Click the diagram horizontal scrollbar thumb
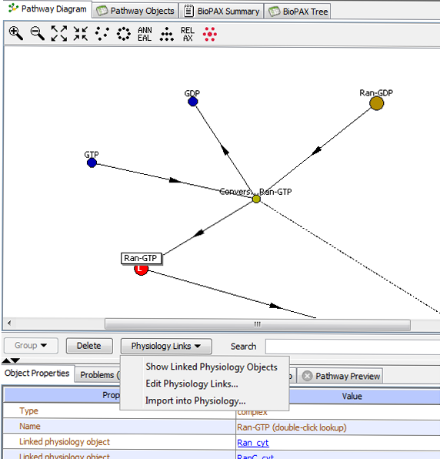Screen dimensions: 440x459 click(x=257, y=324)
